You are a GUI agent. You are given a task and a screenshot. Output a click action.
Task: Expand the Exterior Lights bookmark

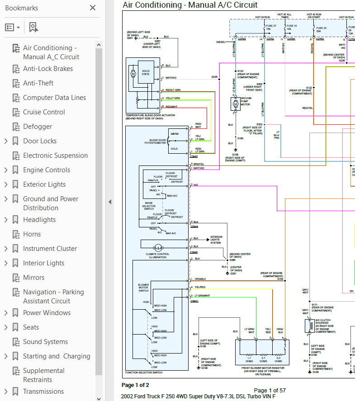6,184
